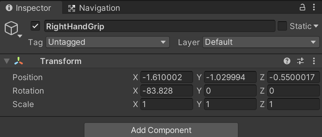Click the Rotation X value field
The width and height of the screenshot is (322, 137).
pyautogui.click(x=166, y=91)
